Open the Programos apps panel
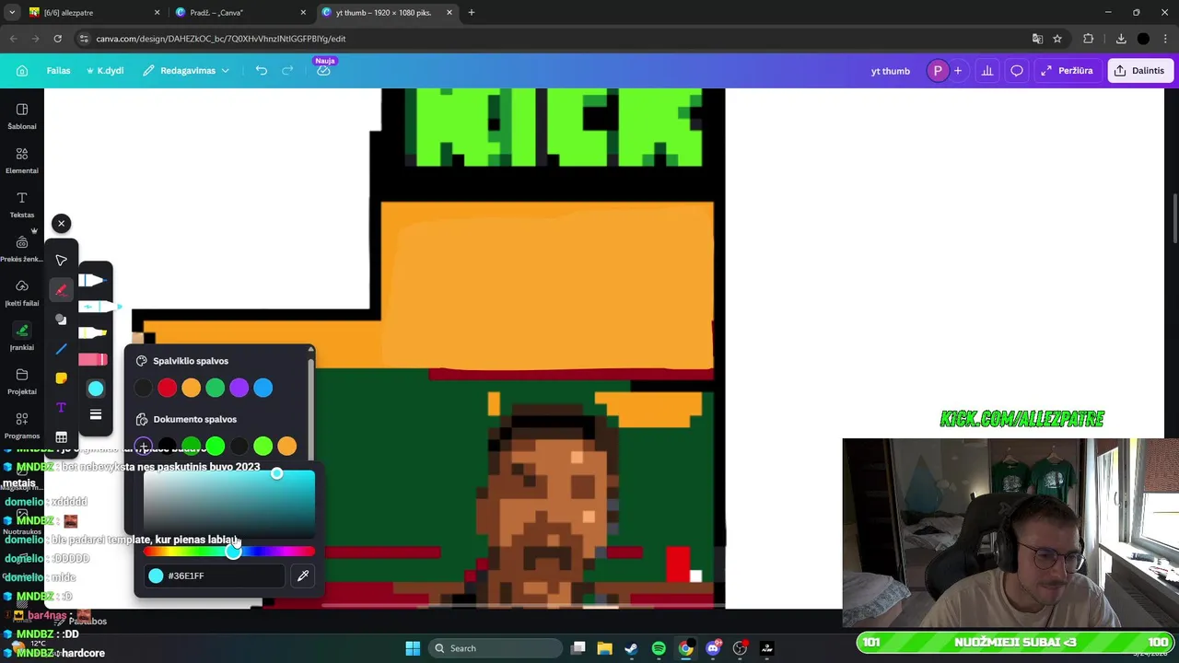The height and width of the screenshot is (663, 1179). click(22, 425)
